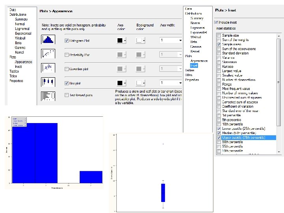The image size is (284, 213).
Task: Check the Standard deviation inset statistic
Action: (219, 53)
